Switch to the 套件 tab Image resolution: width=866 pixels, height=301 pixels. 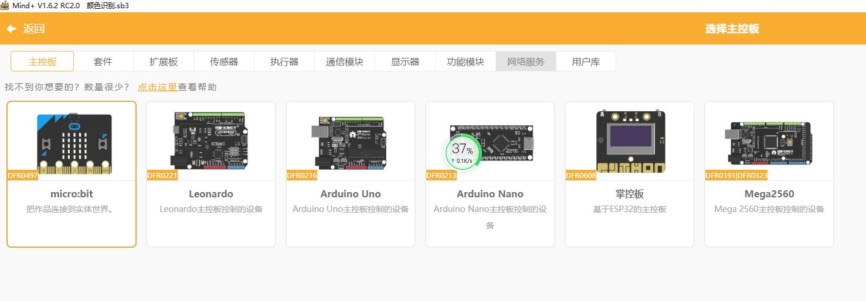103,61
